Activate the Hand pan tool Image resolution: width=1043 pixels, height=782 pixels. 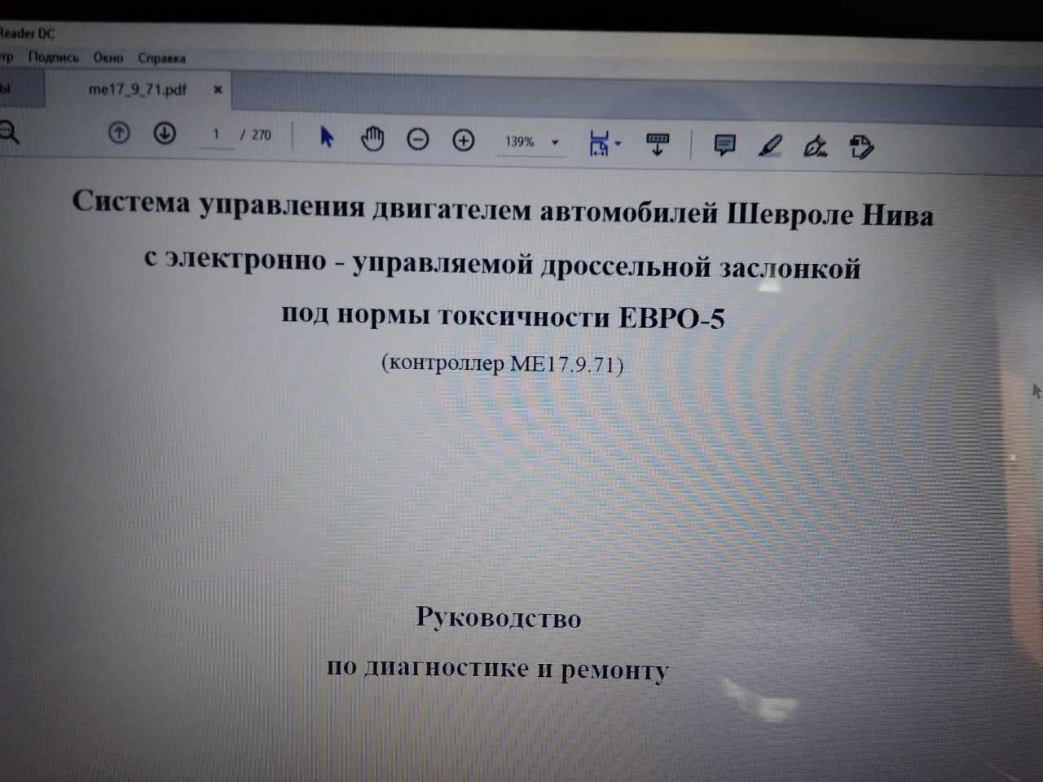point(372,139)
